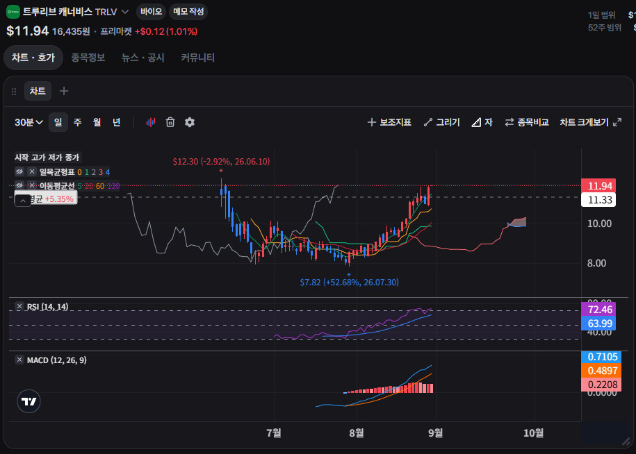Open the candlestick chart type icon

click(x=150, y=122)
